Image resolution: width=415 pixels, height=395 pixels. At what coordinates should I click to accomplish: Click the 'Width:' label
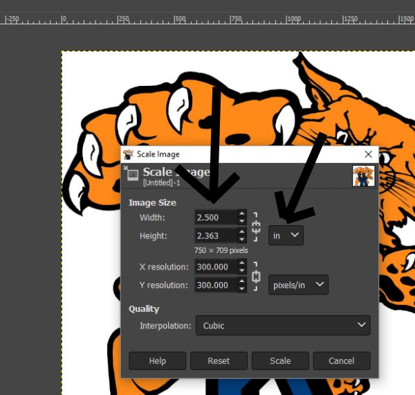tap(152, 218)
